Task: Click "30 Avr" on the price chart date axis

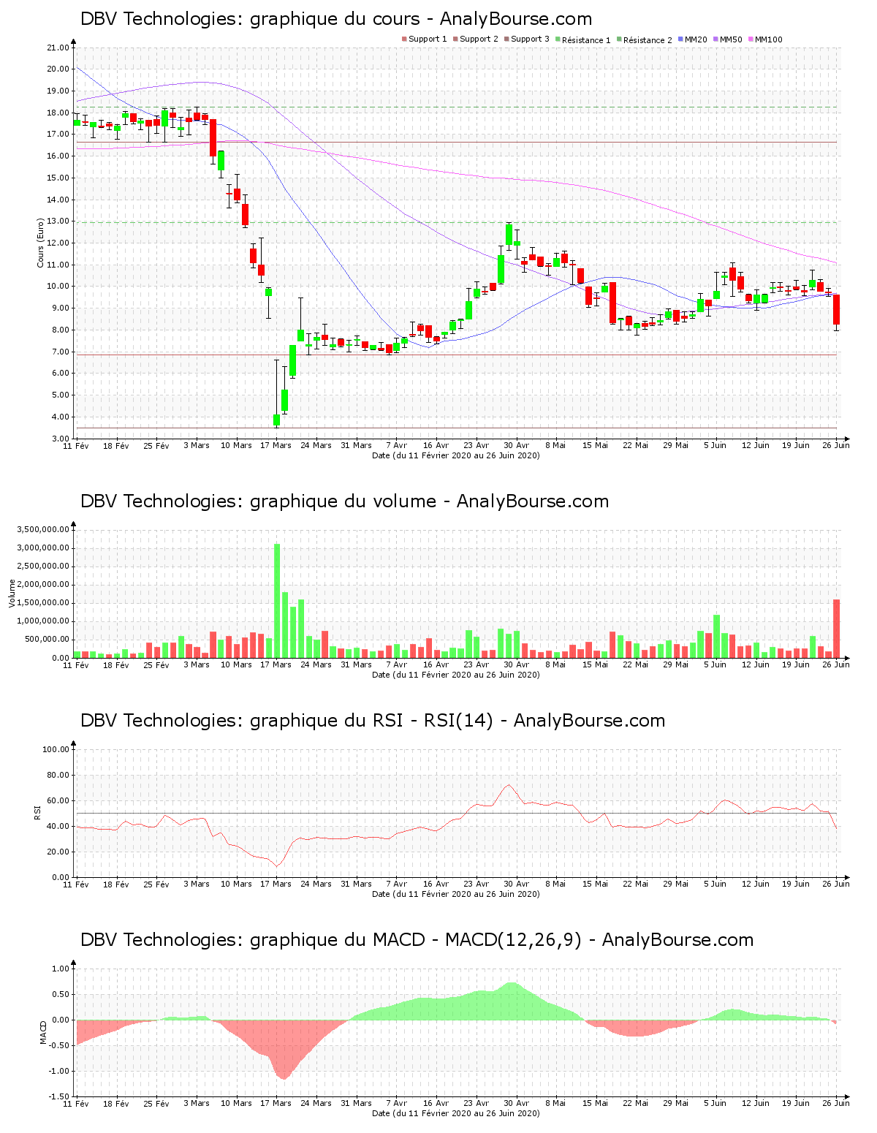Action: point(517,445)
